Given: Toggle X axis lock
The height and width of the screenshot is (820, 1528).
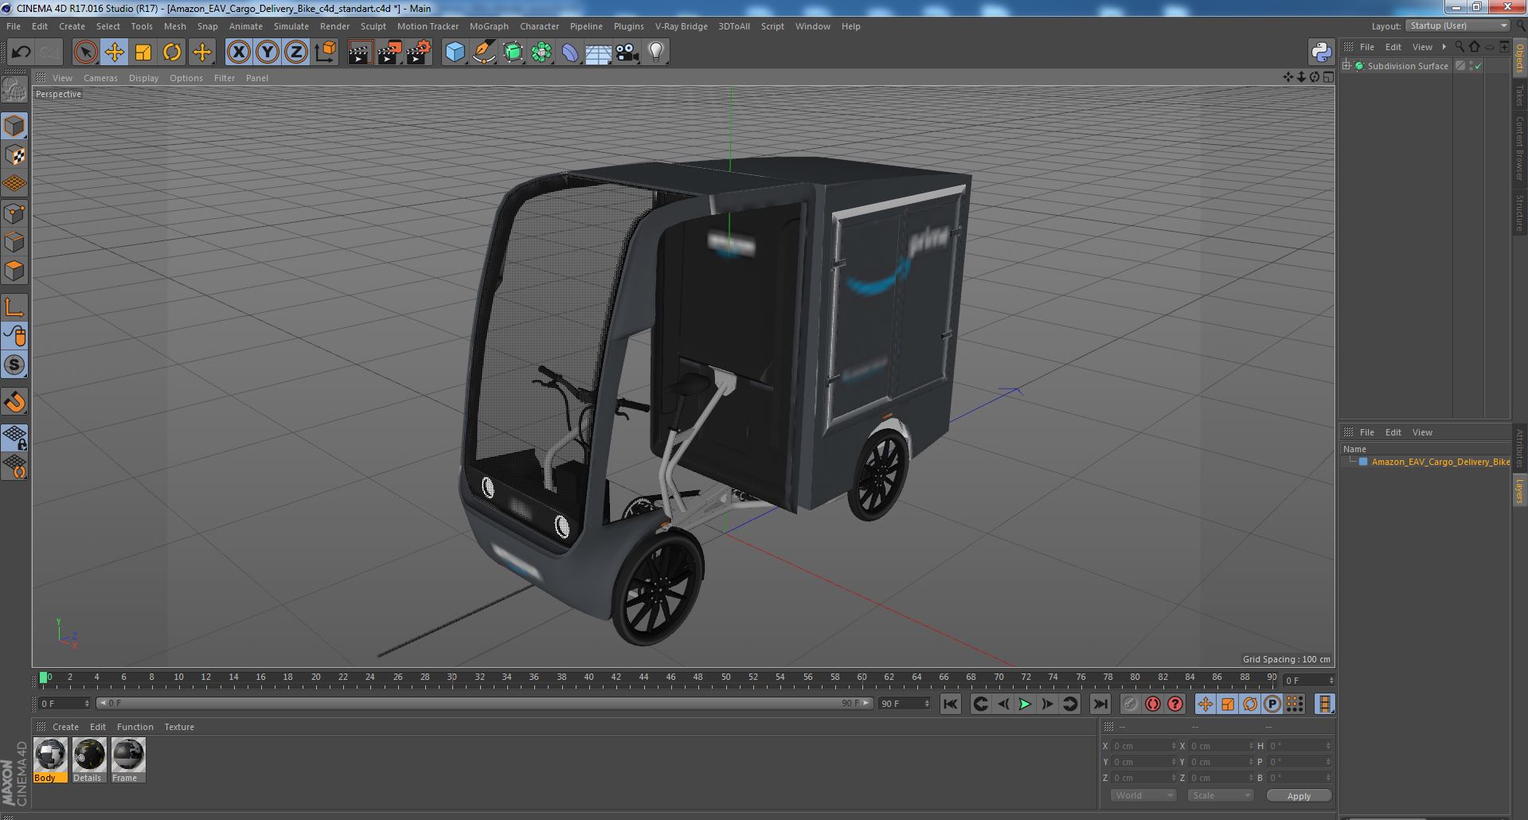Looking at the screenshot, I should click(238, 53).
